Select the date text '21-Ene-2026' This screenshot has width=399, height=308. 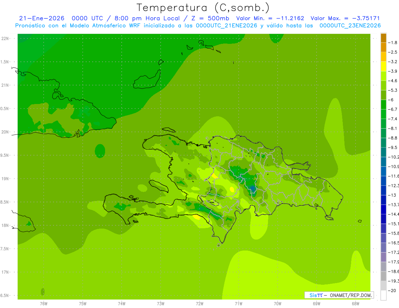pos(42,18)
